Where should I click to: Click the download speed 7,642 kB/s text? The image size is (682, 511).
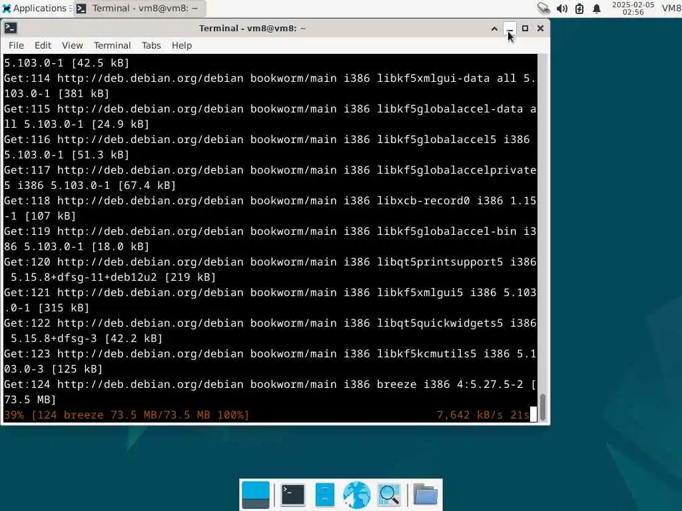pos(470,415)
